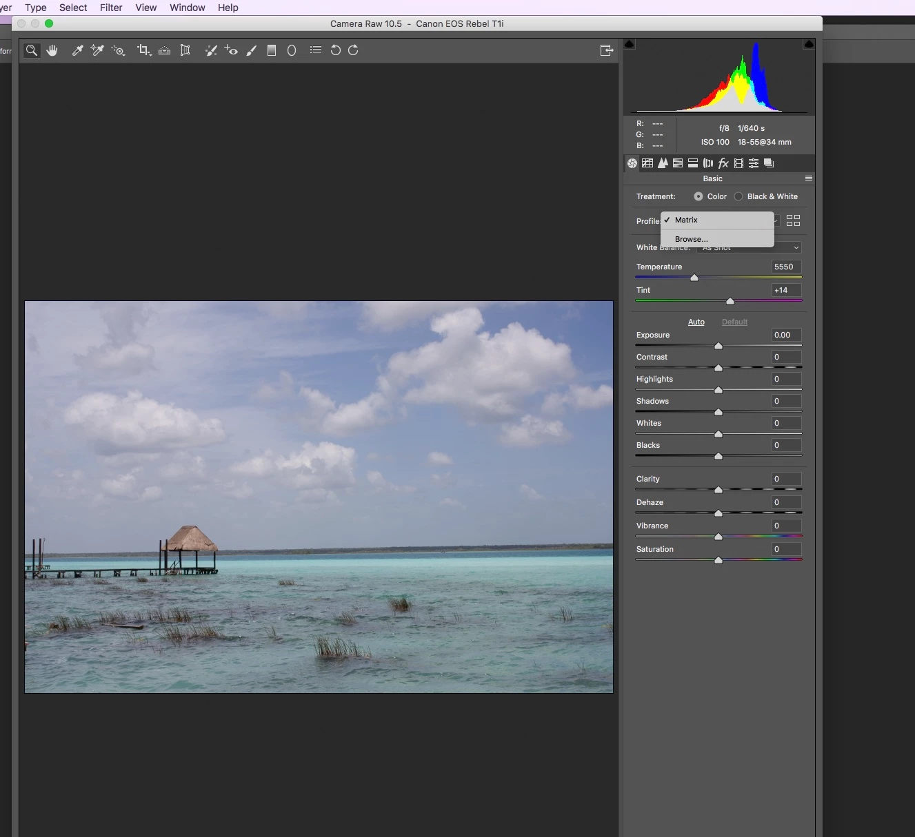Select the Adjustment Brush tool
The image size is (915, 837).
252,50
